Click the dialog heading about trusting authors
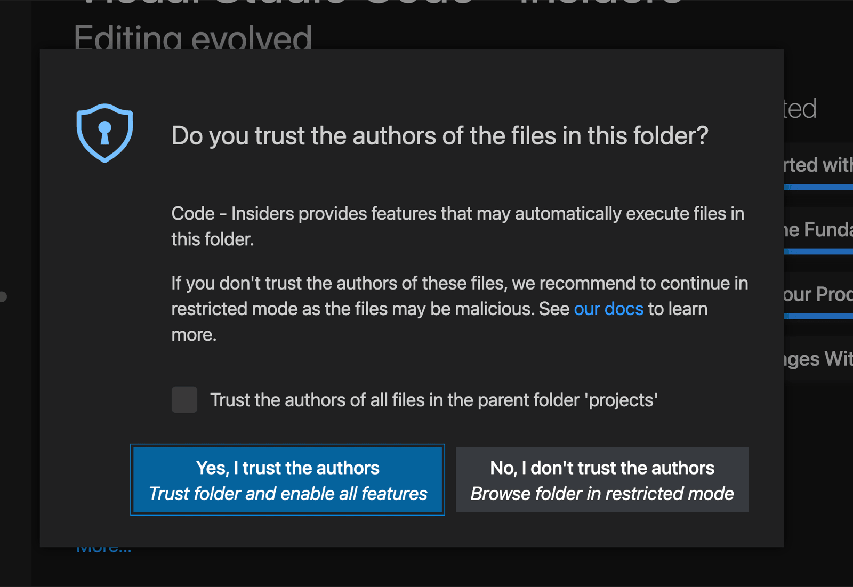 point(439,136)
